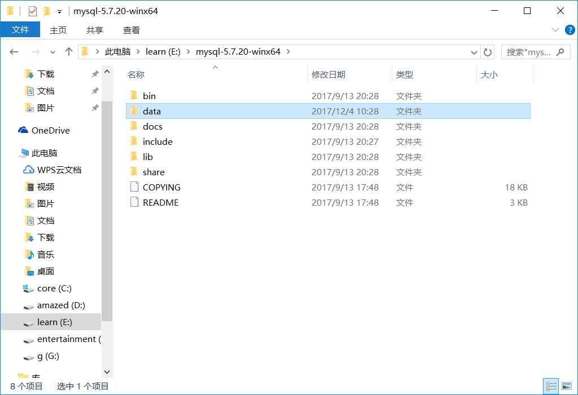Click the pin icon beside quick access 图片
Image resolution: width=578 pixels, height=395 pixels.
95,108
